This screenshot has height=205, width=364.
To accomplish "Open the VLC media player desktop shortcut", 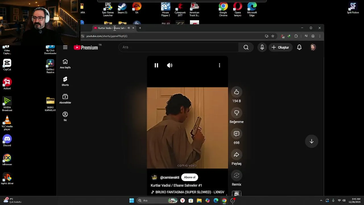I will pyautogui.click(x=7, y=123).
